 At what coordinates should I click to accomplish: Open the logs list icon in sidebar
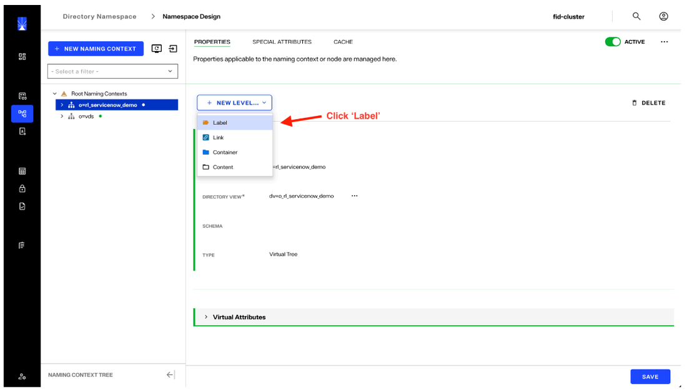[22, 245]
